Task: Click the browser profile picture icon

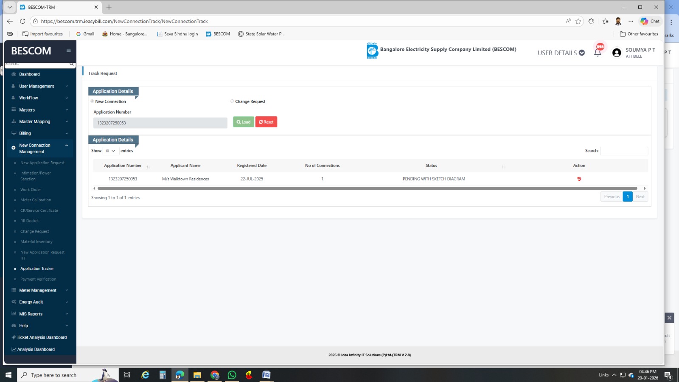Action: point(618,21)
